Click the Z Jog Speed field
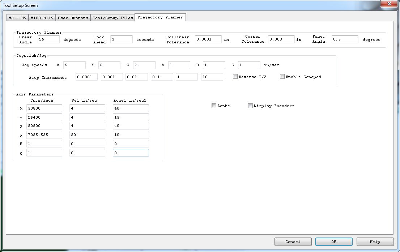Viewport: 400px width, 252px height. coord(144,65)
